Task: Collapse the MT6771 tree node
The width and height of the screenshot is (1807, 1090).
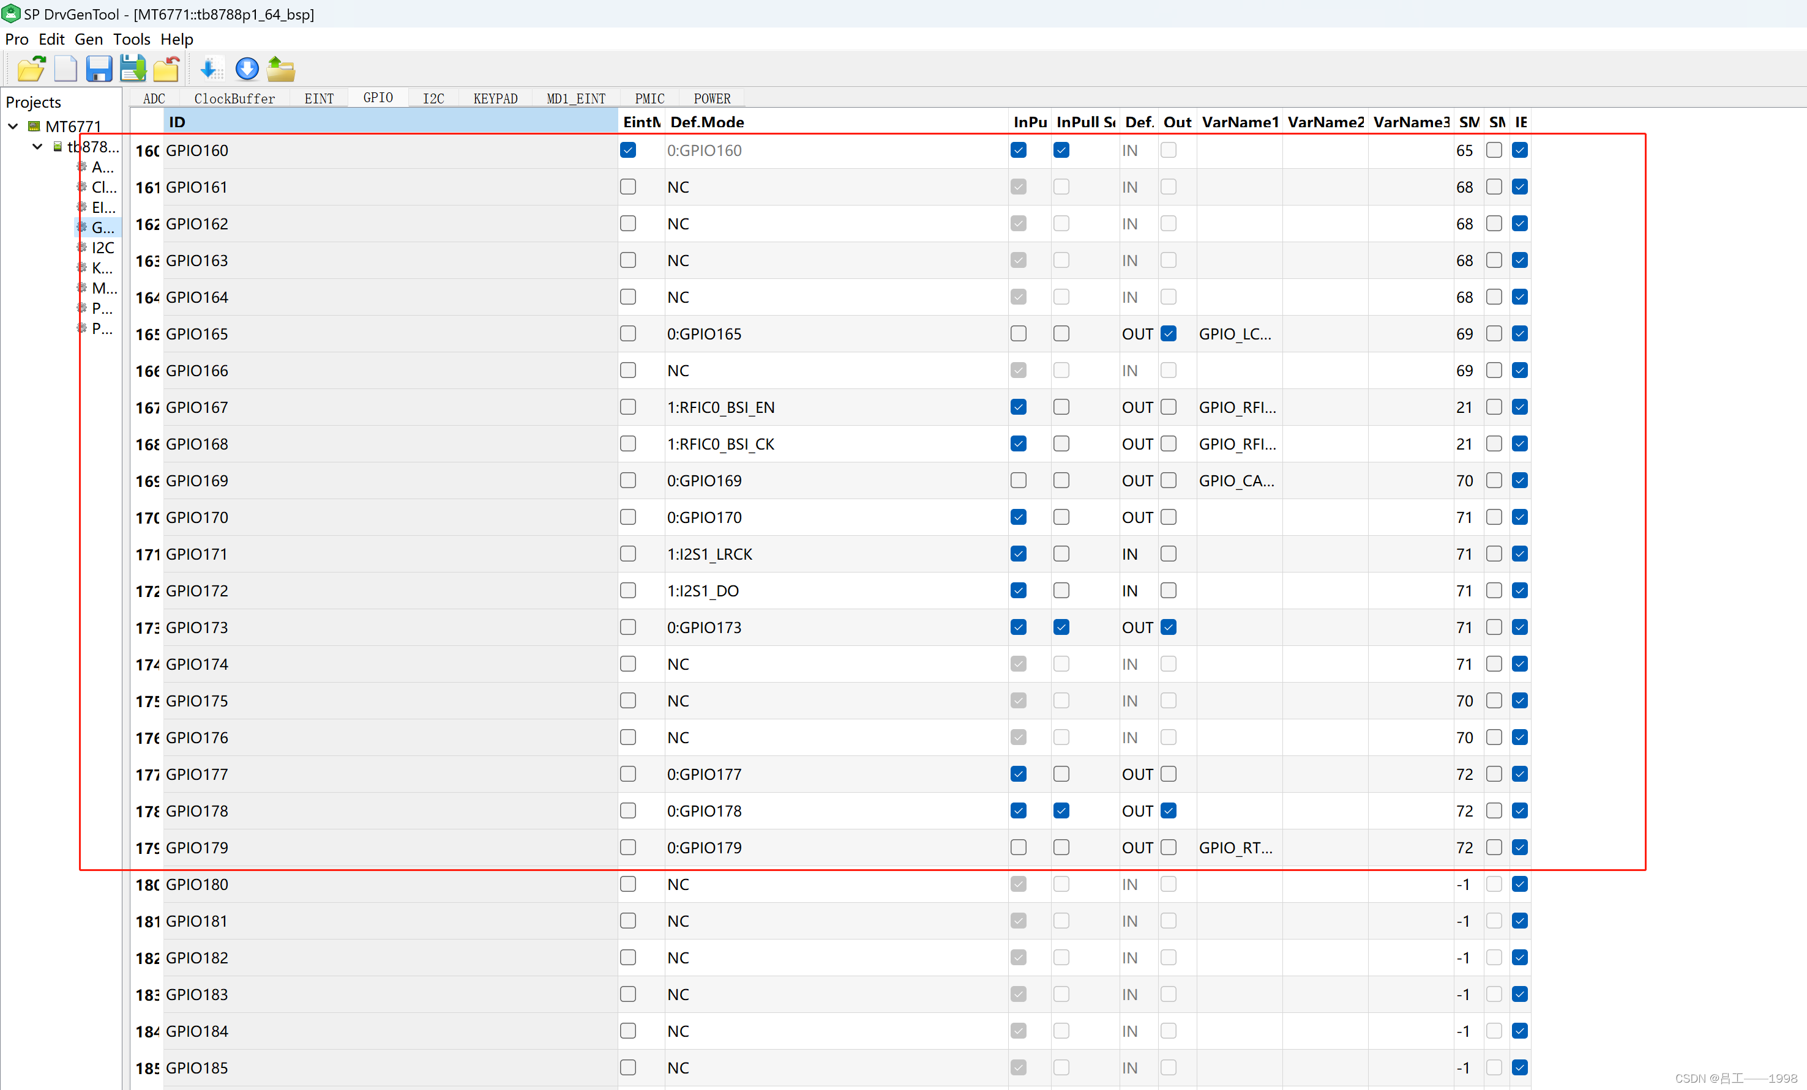Action: [x=13, y=126]
